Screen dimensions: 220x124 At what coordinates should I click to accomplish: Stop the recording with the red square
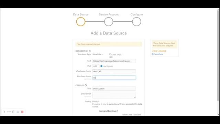tap(22, 112)
